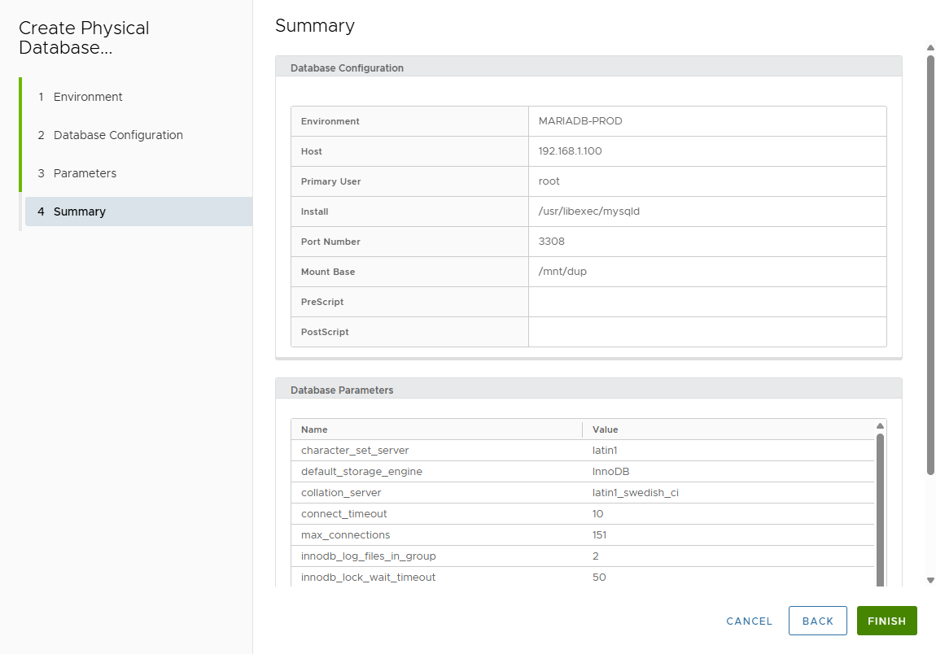The height and width of the screenshot is (654, 936).
Task: Click the Name/Value column divider
Action: click(583, 429)
